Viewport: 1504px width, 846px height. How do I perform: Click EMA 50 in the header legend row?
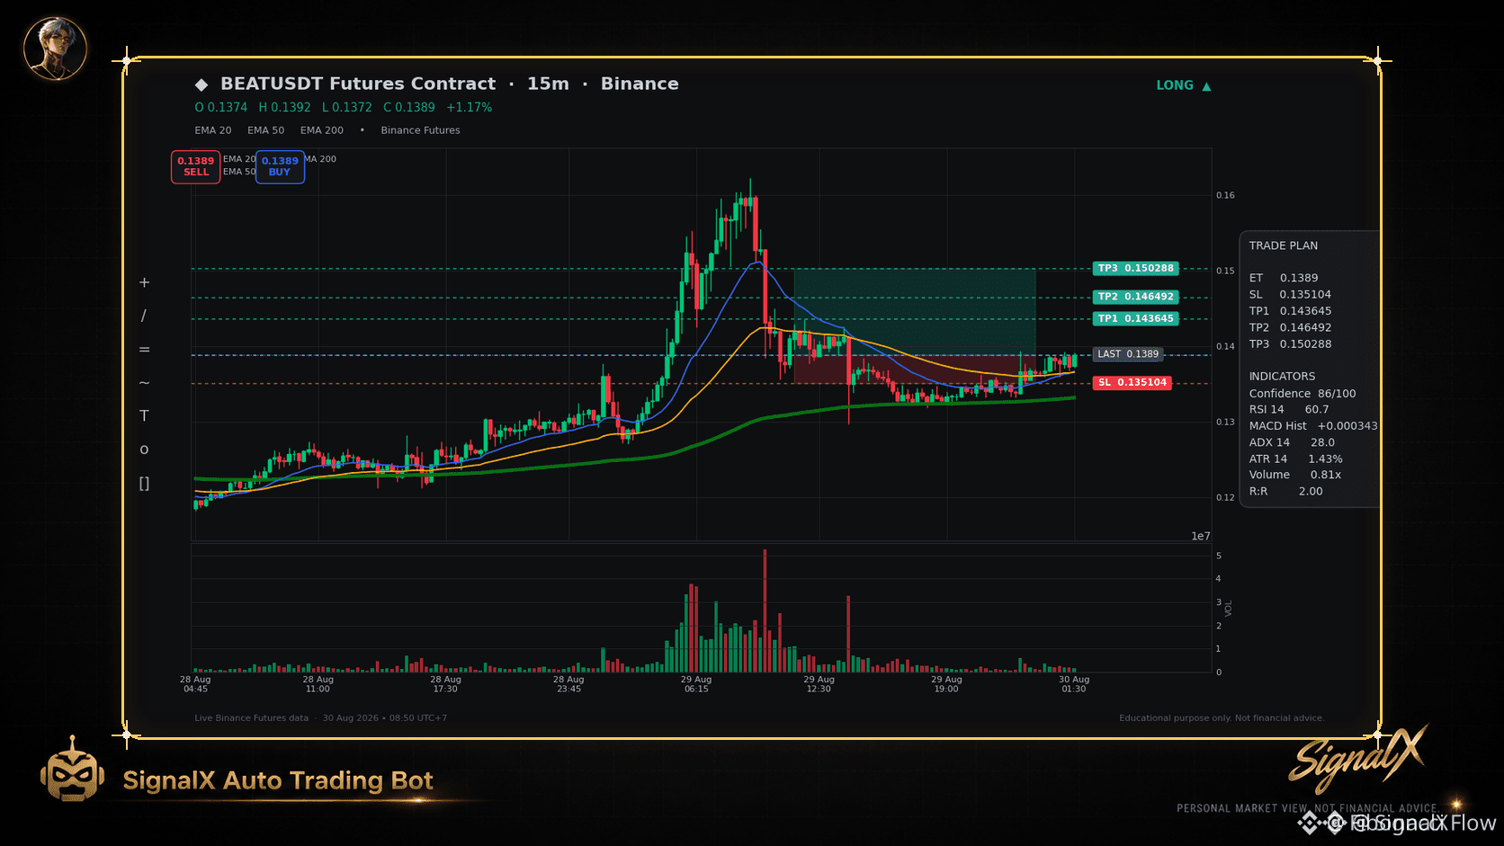[266, 130]
